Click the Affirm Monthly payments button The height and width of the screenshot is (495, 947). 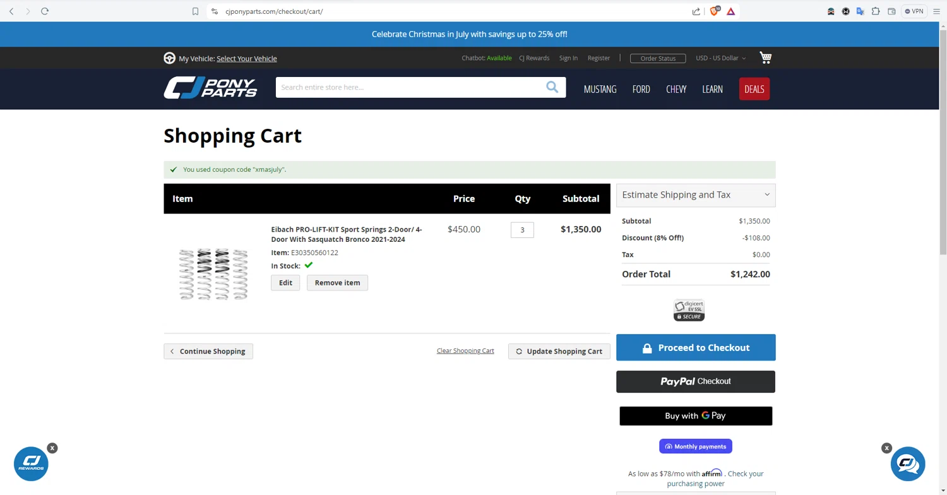[x=696, y=446]
